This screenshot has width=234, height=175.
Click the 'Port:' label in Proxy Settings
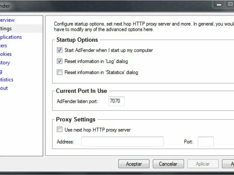pyautogui.click(x=189, y=142)
